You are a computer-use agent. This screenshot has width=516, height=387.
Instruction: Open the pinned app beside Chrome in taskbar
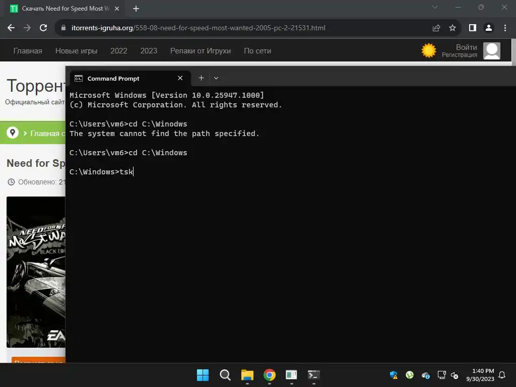[x=292, y=375]
